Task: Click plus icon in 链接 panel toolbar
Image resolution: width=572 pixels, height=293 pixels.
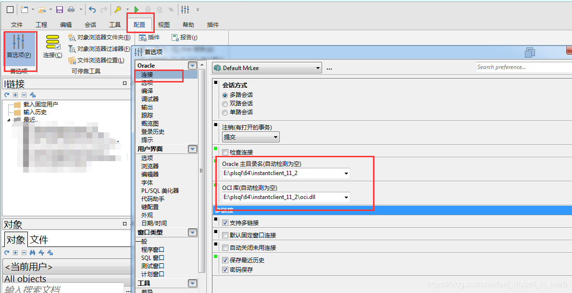Action: click(15, 95)
